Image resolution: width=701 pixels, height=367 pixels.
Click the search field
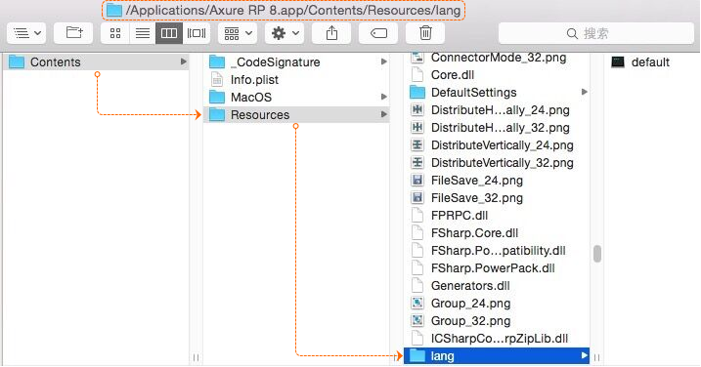596,33
